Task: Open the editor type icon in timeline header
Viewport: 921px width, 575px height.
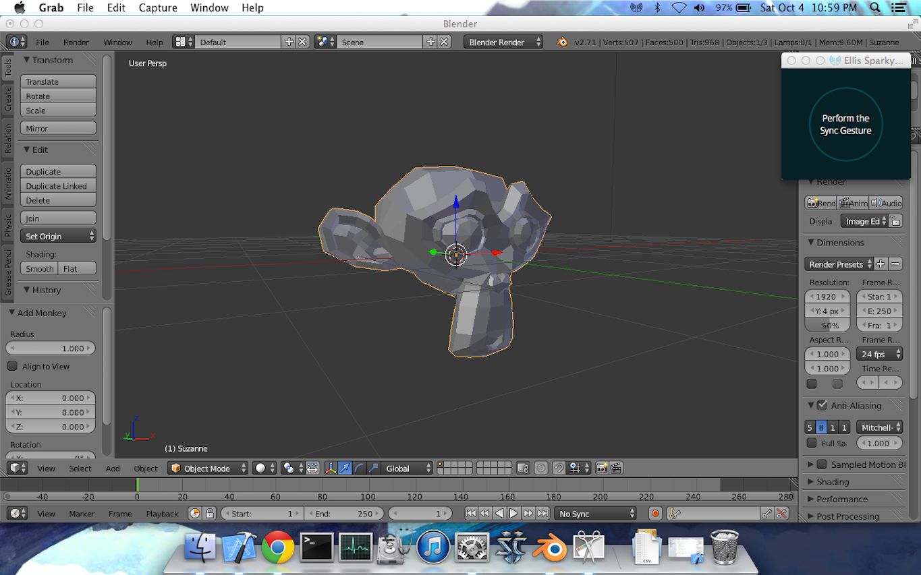Action: [15, 513]
